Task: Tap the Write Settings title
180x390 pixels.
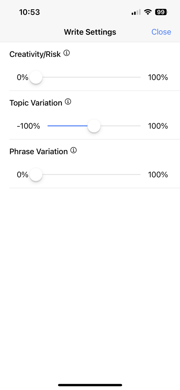Action: pos(90,32)
